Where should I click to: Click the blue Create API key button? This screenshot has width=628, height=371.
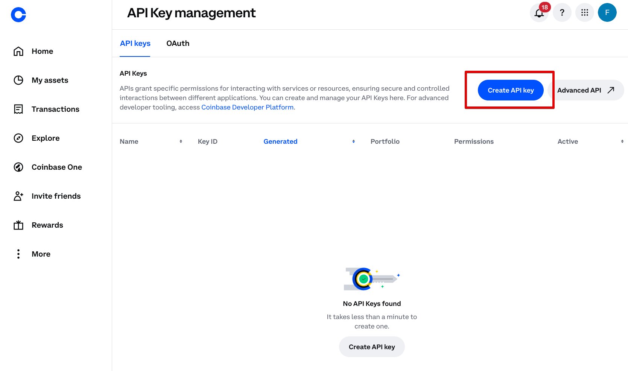coord(510,90)
